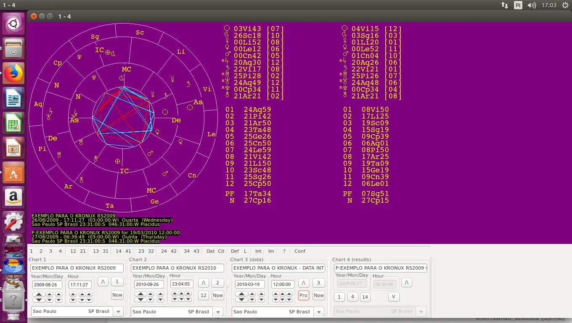This screenshot has width=572, height=323.
Task: Open the Def toolbar item
Action: [235, 251]
